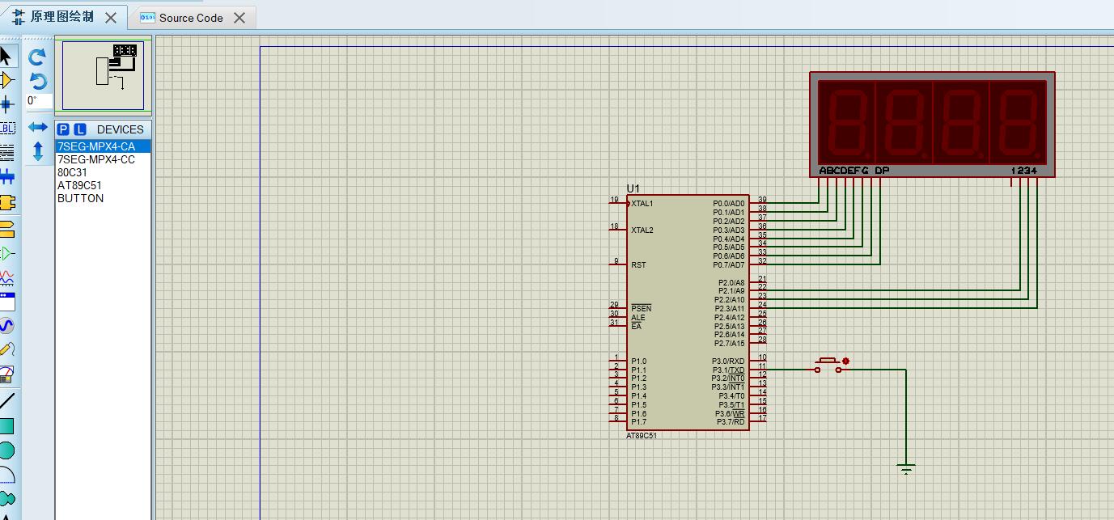Click the PSEN pin label

click(642, 309)
